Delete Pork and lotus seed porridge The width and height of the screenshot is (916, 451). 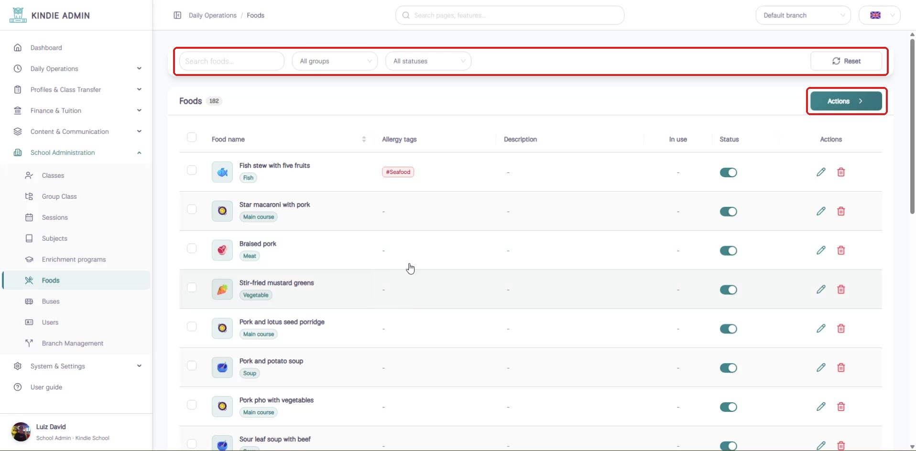point(841,329)
